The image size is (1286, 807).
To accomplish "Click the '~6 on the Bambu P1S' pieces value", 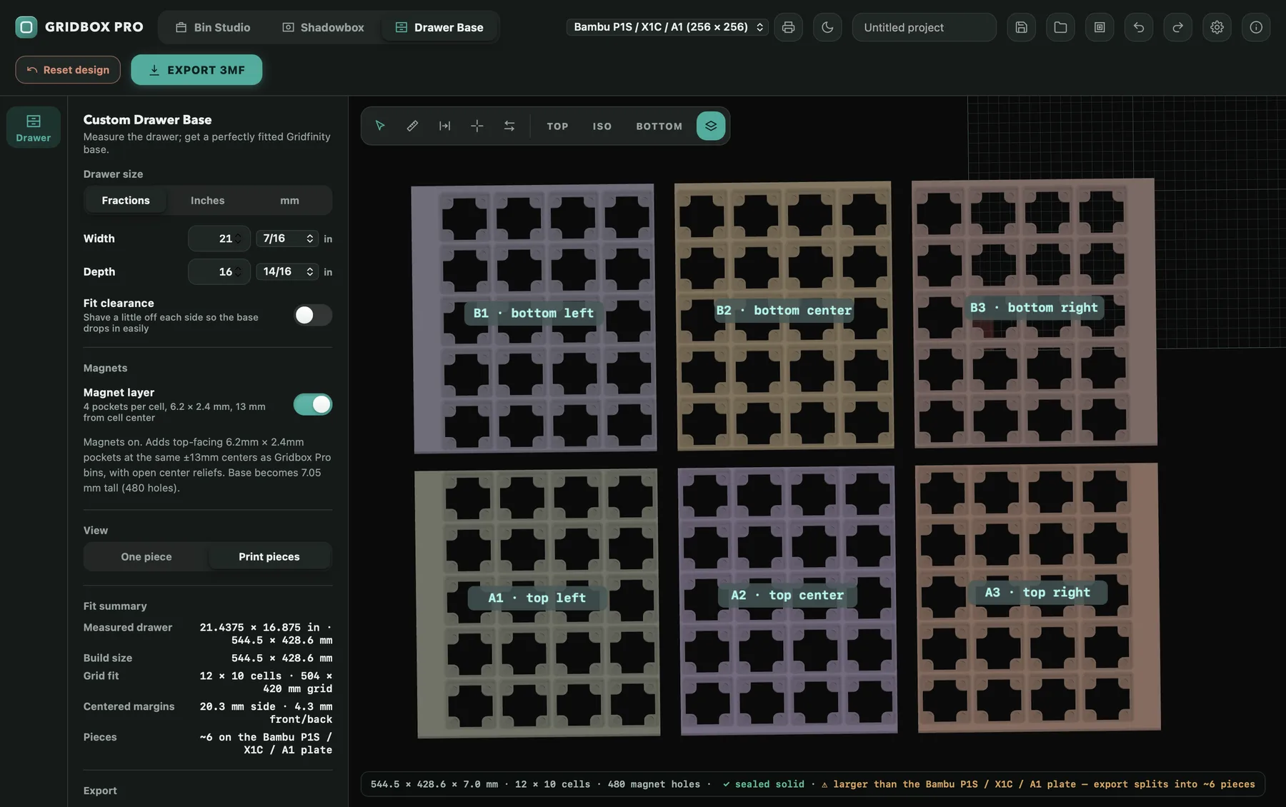I will 266,743.
